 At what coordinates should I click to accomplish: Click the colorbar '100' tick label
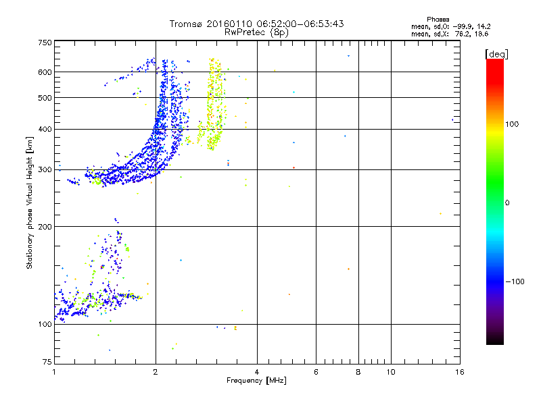(x=512, y=124)
